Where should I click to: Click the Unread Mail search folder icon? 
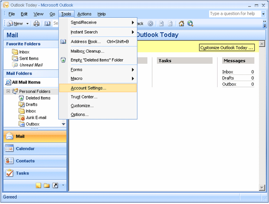(x=15, y=65)
